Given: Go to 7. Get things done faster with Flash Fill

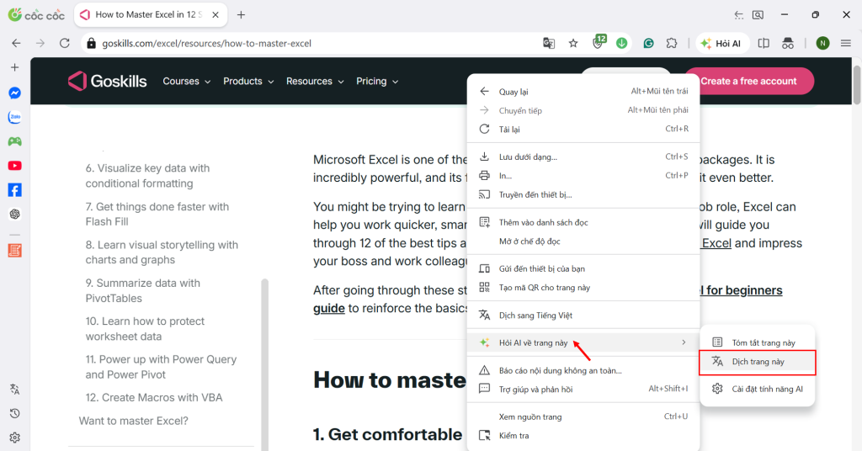Looking at the screenshot, I should click(157, 215).
